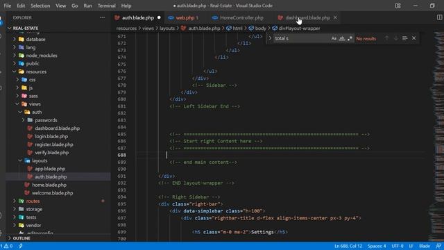Click the 'body' breadcrumb segment
The height and width of the screenshot is (250, 444).
tap(261, 28)
